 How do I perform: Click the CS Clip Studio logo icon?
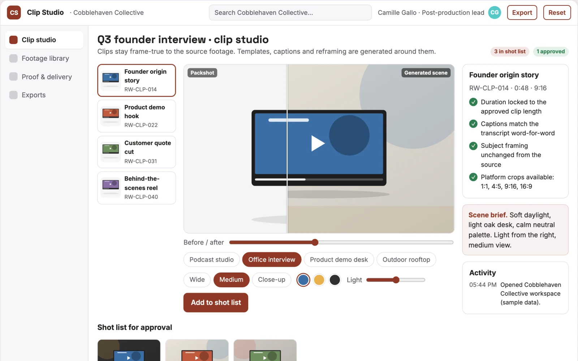(x=14, y=13)
